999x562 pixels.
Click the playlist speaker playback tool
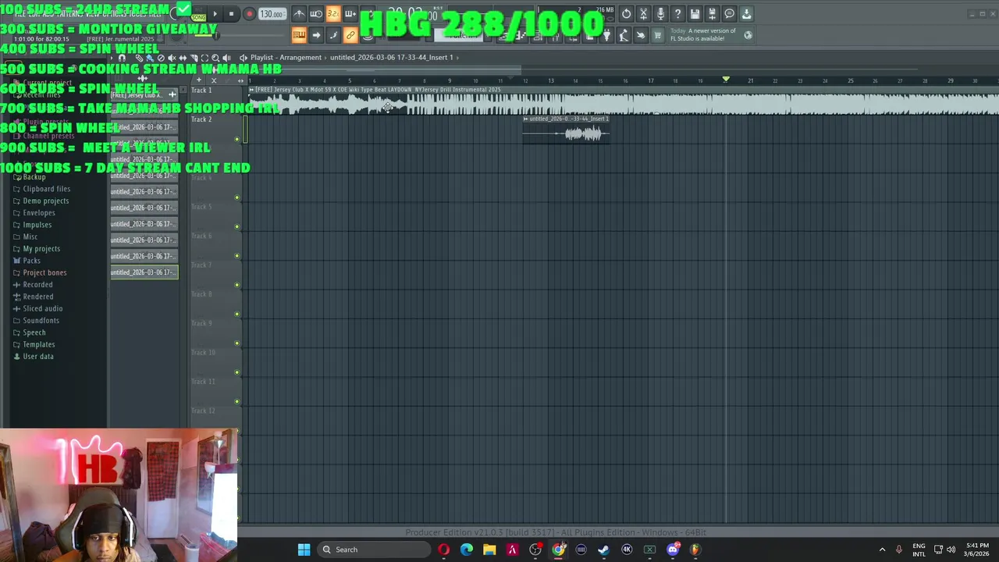(226, 58)
